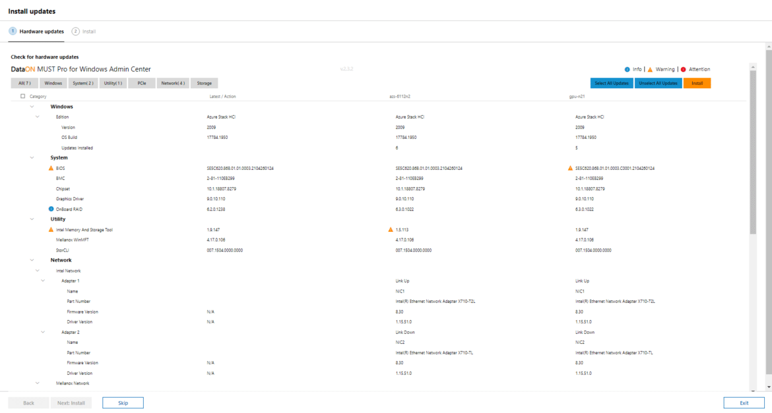The image size is (772, 413).
Task: Click the BIOS row warning triangle icon
Action: [51, 168]
